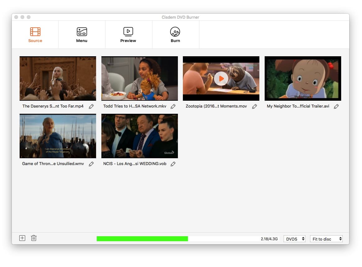Edit Todd Tries to H...SA Network.mkv pencil icon
Image resolution: width=362 pixels, height=267 pixels.
click(173, 106)
